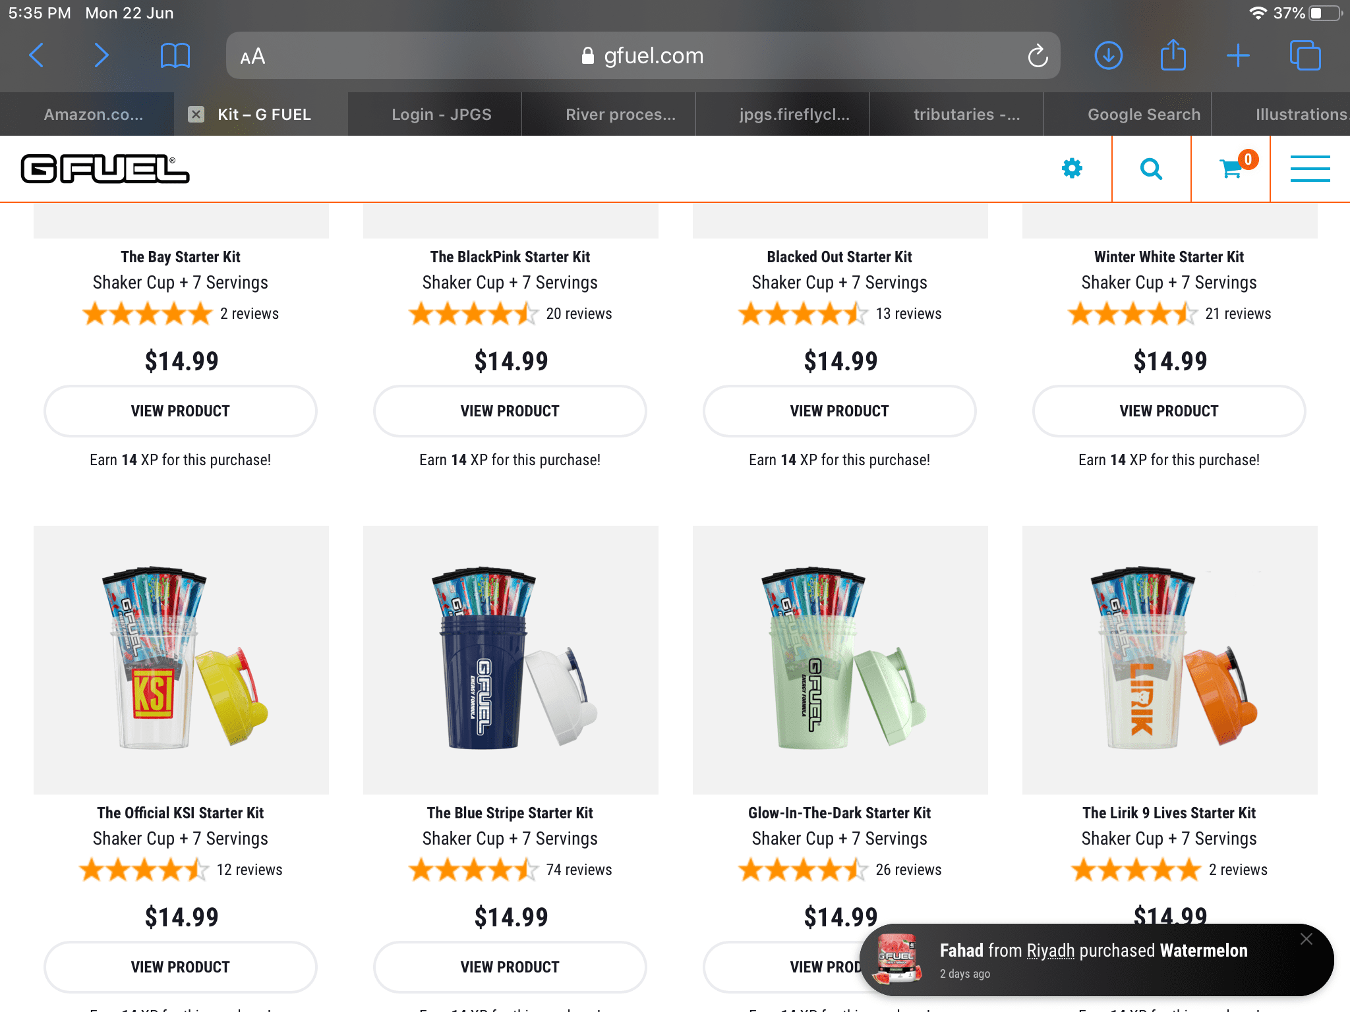Open the site search magnifier icon
The height and width of the screenshot is (1012, 1350).
click(x=1151, y=169)
